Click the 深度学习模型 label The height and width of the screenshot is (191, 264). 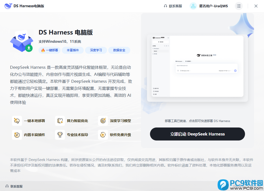[120, 121]
